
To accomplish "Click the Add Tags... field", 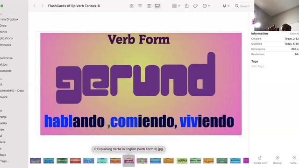I will tap(258, 66).
